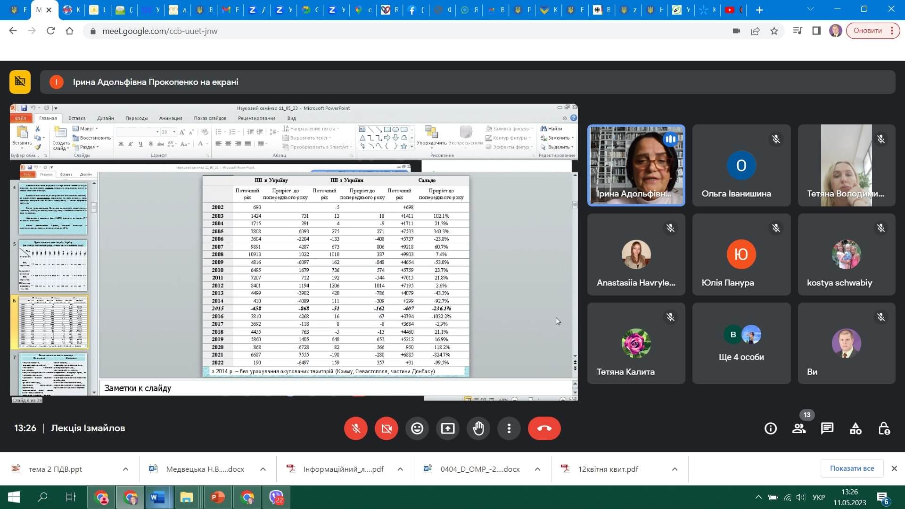The width and height of the screenshot is (905, 509).
Task: Click the Юлія Панура participant tile
Action: [741, 254]
